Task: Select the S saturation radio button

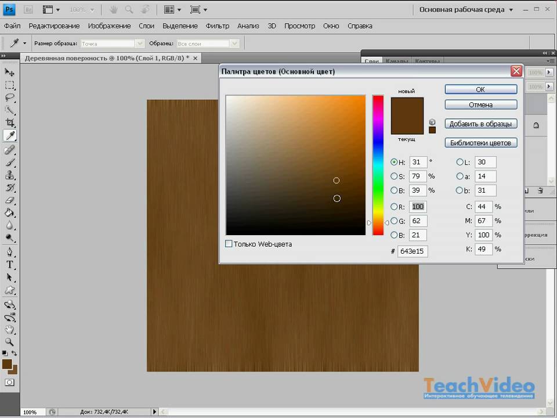Action: point(394,176)
